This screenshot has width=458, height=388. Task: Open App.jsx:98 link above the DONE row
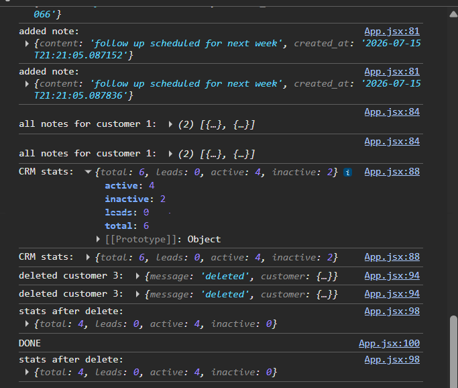tap(392, 311)
